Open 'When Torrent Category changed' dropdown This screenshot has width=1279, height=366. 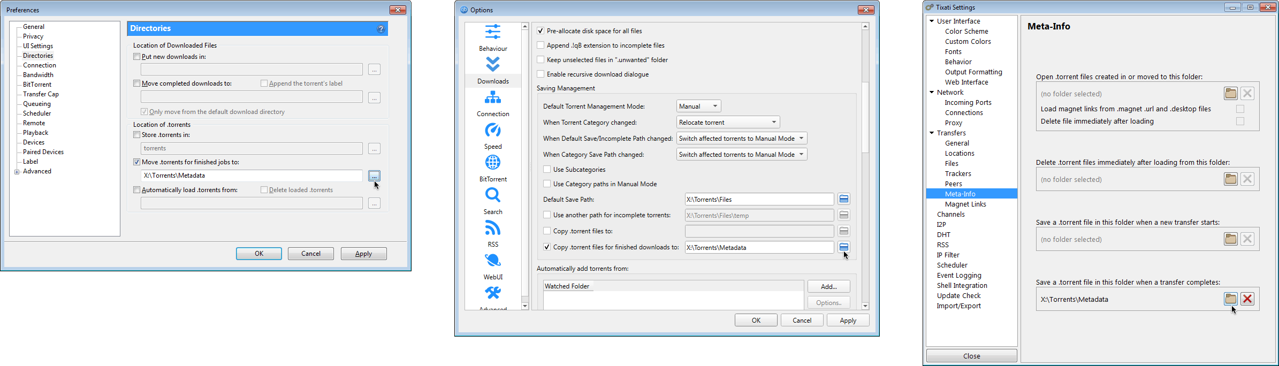[727, 123]
